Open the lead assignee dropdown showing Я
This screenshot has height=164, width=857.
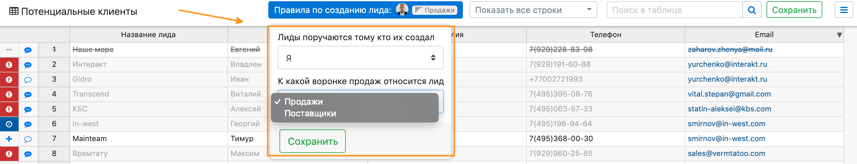(x=360, y=58)
